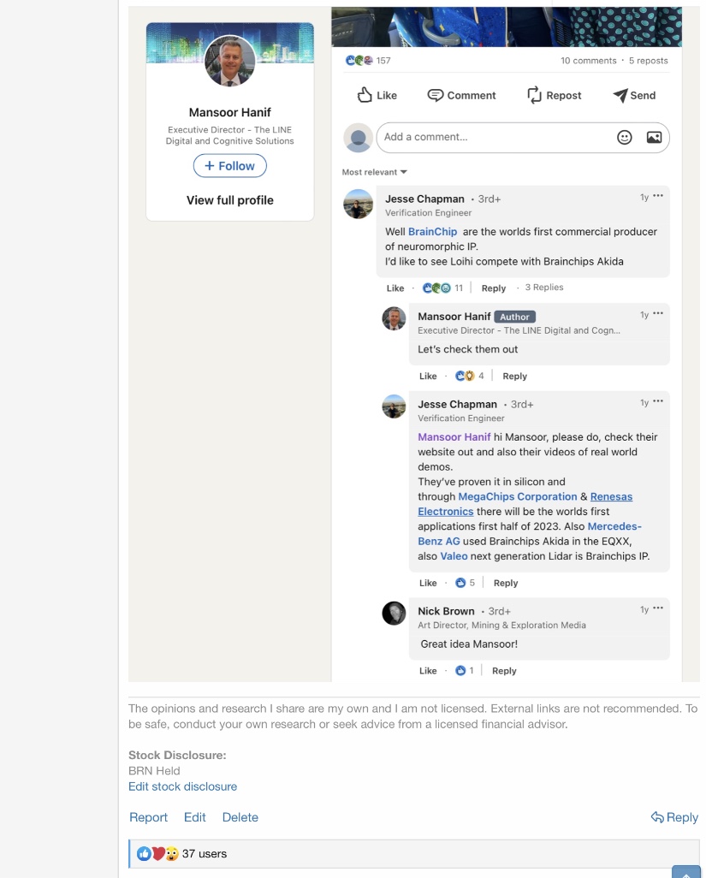
Task: Click the Repost arrows icon
Action: tap(535, 95)
